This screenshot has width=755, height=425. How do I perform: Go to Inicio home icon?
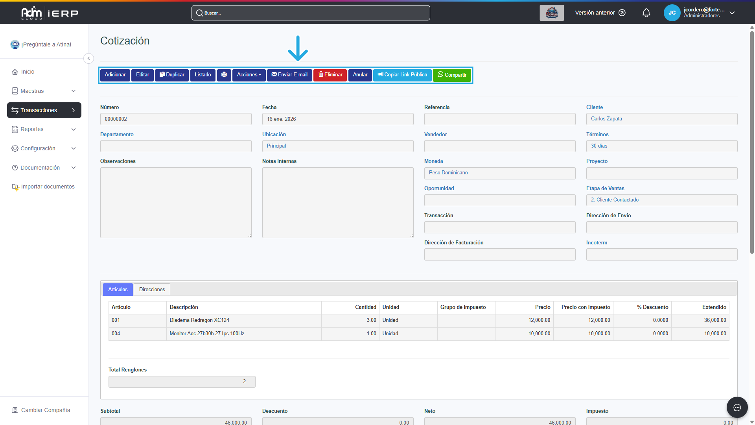(15, 72)
